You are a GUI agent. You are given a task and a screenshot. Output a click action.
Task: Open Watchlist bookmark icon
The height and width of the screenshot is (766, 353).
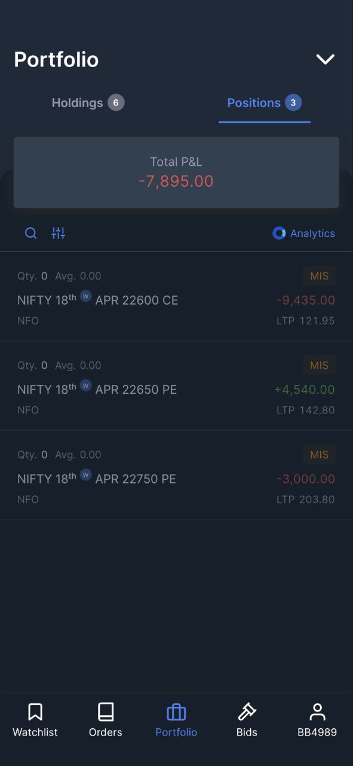click(35, 712)
